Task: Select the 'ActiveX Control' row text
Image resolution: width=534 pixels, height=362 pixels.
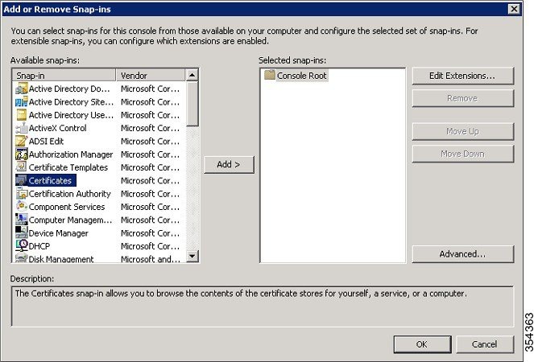Action: pyautogui.click(x=57, y=128)
